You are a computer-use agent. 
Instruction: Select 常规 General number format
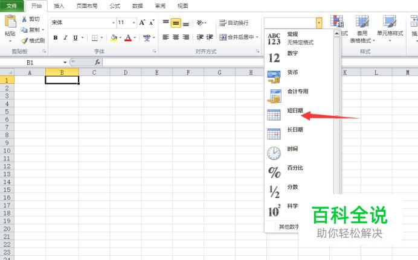pyautogui.click(x=299, y=39)
